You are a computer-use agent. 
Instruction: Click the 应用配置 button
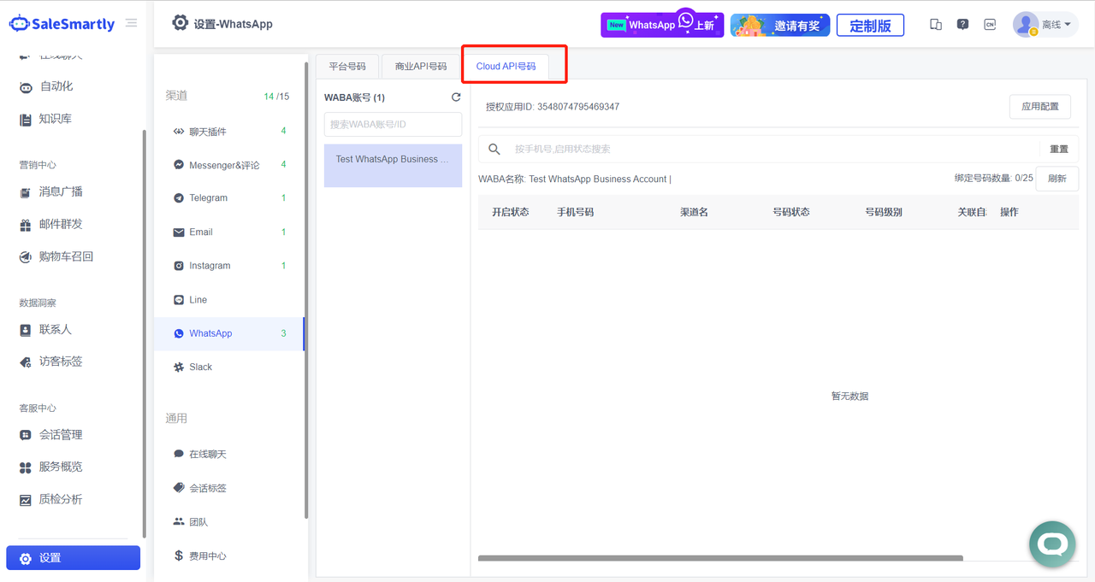tap(1039, 107)
